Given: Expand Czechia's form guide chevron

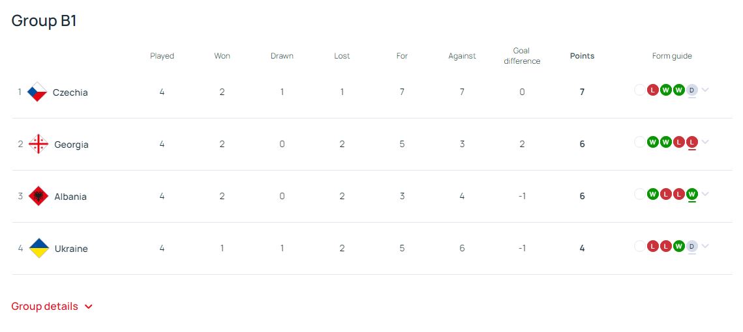Looking at the screenshot, I should coord(705,90).
